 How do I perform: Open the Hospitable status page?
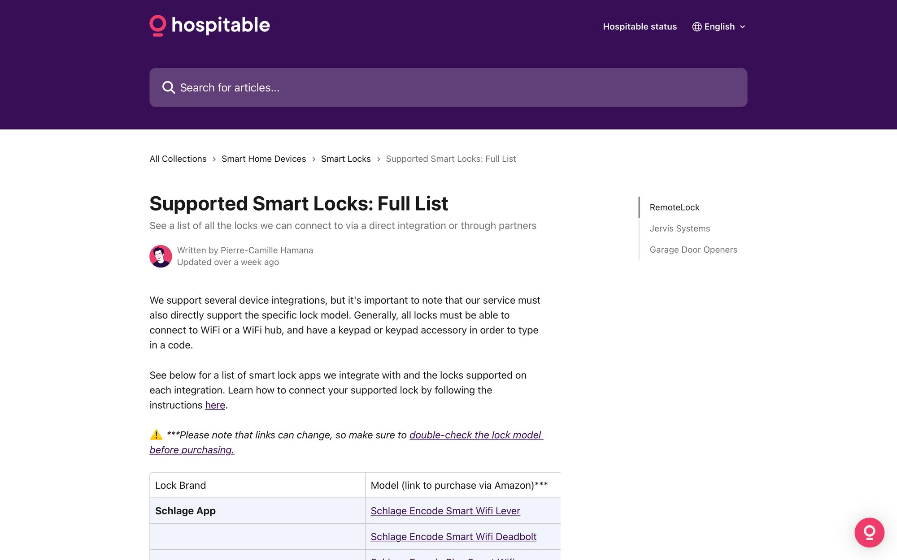tap(640, 26)
